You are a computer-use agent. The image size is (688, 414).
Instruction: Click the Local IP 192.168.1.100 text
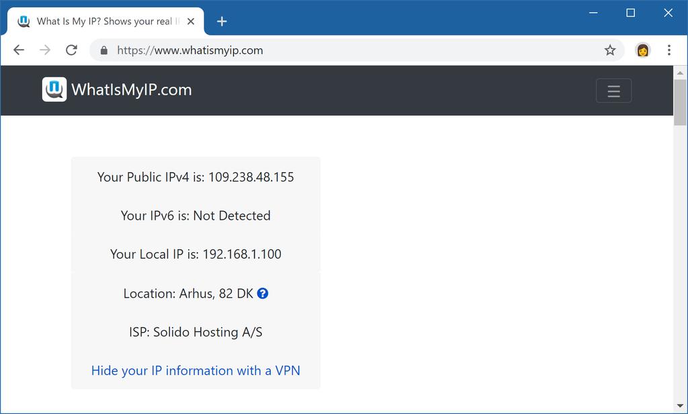click(x=196, y=254)
